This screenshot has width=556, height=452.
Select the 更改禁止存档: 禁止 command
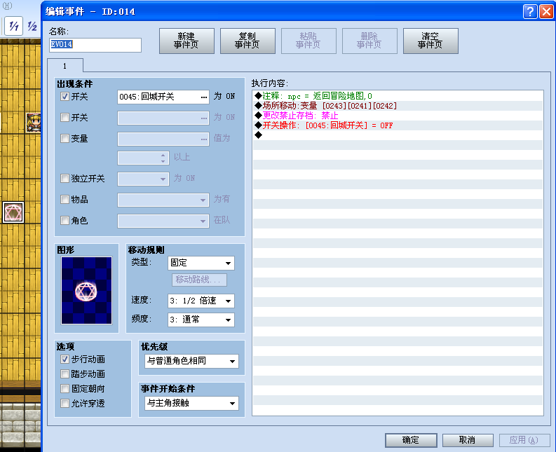398,116
